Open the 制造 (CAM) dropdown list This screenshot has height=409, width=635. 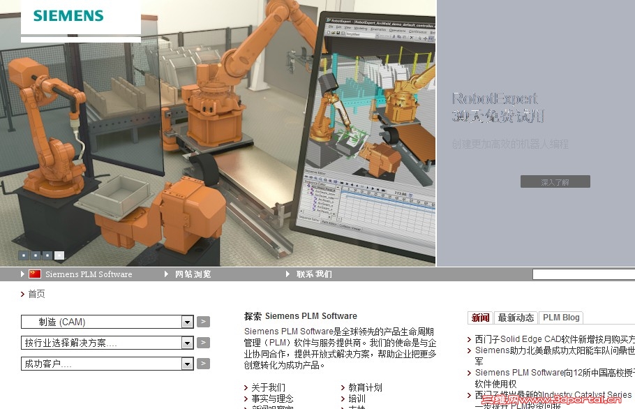[x=107, y=322]
